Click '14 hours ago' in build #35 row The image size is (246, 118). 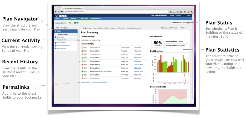tap(125, 47)
